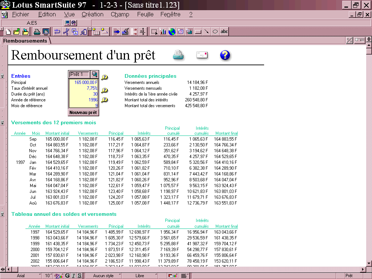
Task: Open the Aucun style selector
Action: [x=104, y=276]
